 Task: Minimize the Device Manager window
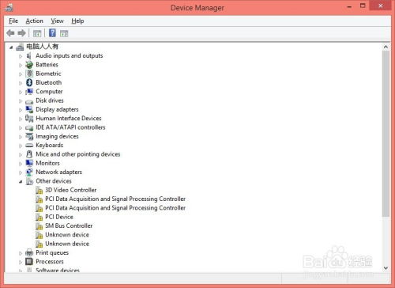(350, 7)
